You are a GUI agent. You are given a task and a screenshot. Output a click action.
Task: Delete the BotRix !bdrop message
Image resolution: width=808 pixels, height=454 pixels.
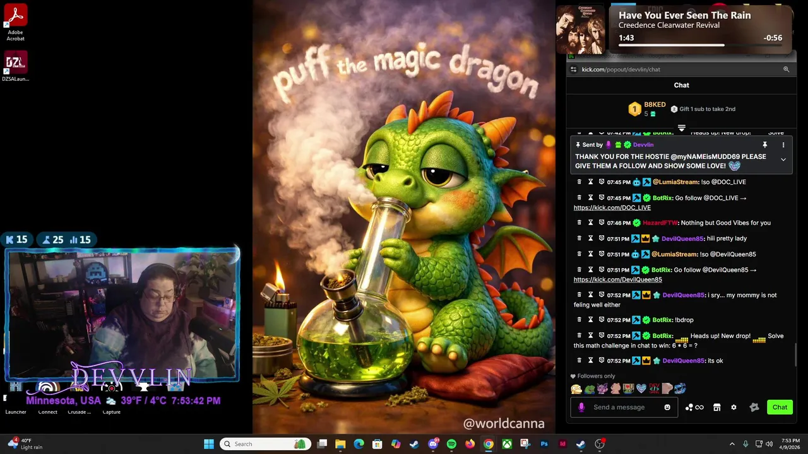pos(579,320)
